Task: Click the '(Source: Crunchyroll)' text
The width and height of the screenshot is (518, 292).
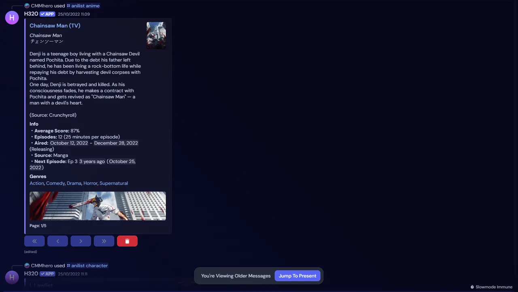Action: tap(53, 115)
